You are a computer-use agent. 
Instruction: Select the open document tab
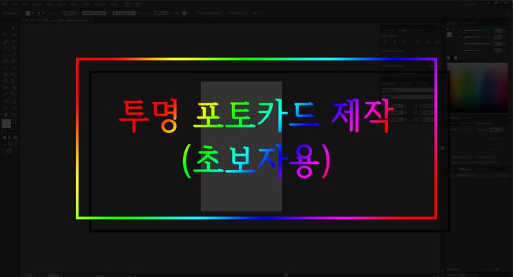57,21
